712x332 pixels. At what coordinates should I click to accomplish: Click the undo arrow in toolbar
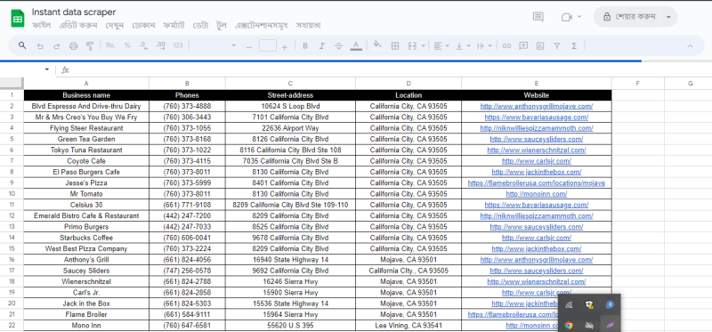[x=40, y=46]
